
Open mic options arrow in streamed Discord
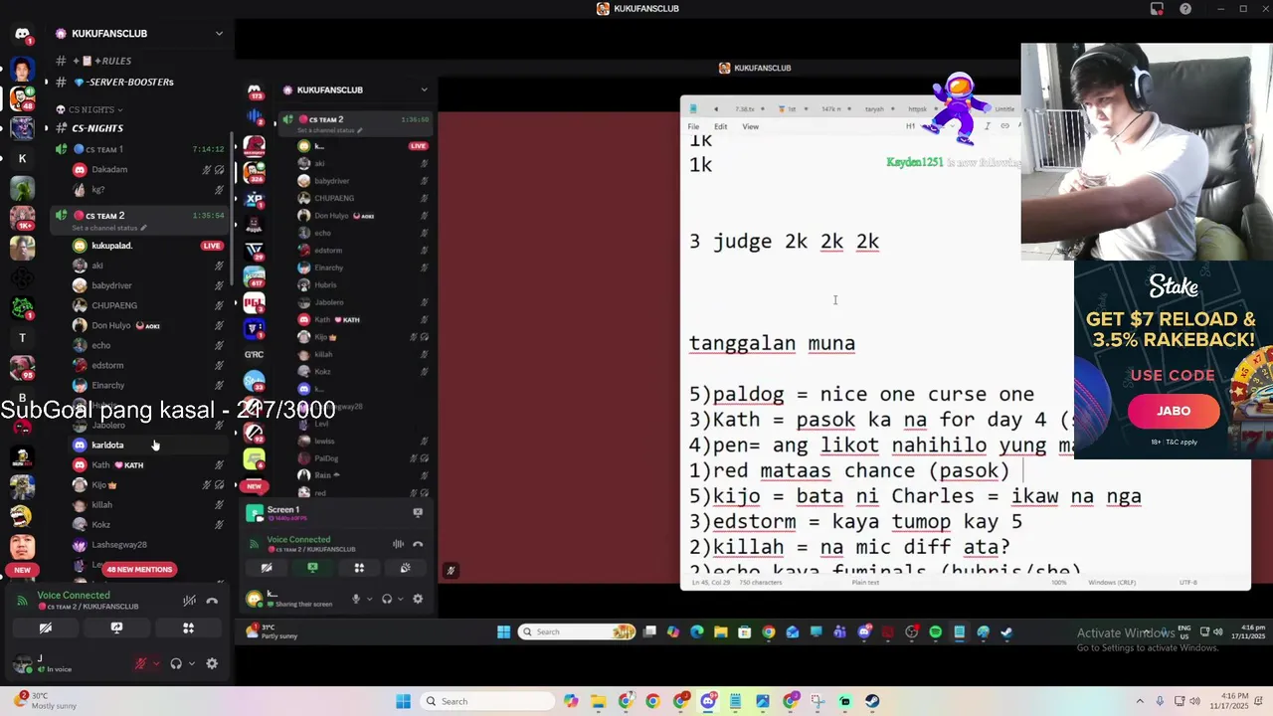point(369,599)
